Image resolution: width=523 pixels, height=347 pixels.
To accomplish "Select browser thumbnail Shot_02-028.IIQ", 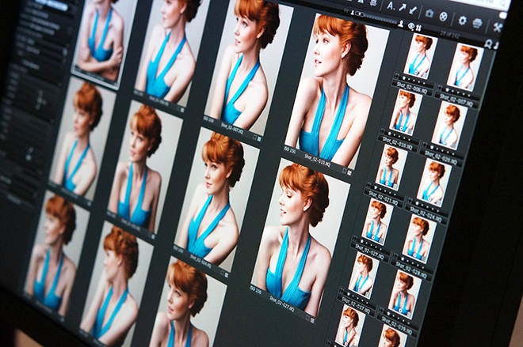I will pyautogui.click(x=419, y=238).
